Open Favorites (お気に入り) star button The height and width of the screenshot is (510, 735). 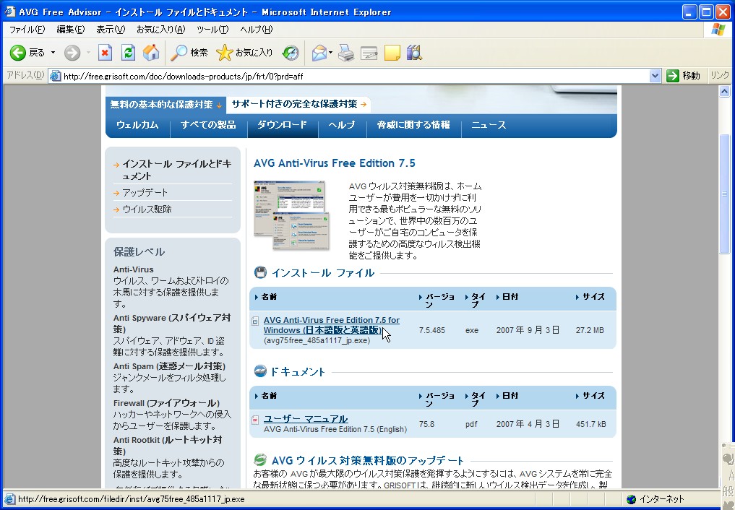coord(245,53)
